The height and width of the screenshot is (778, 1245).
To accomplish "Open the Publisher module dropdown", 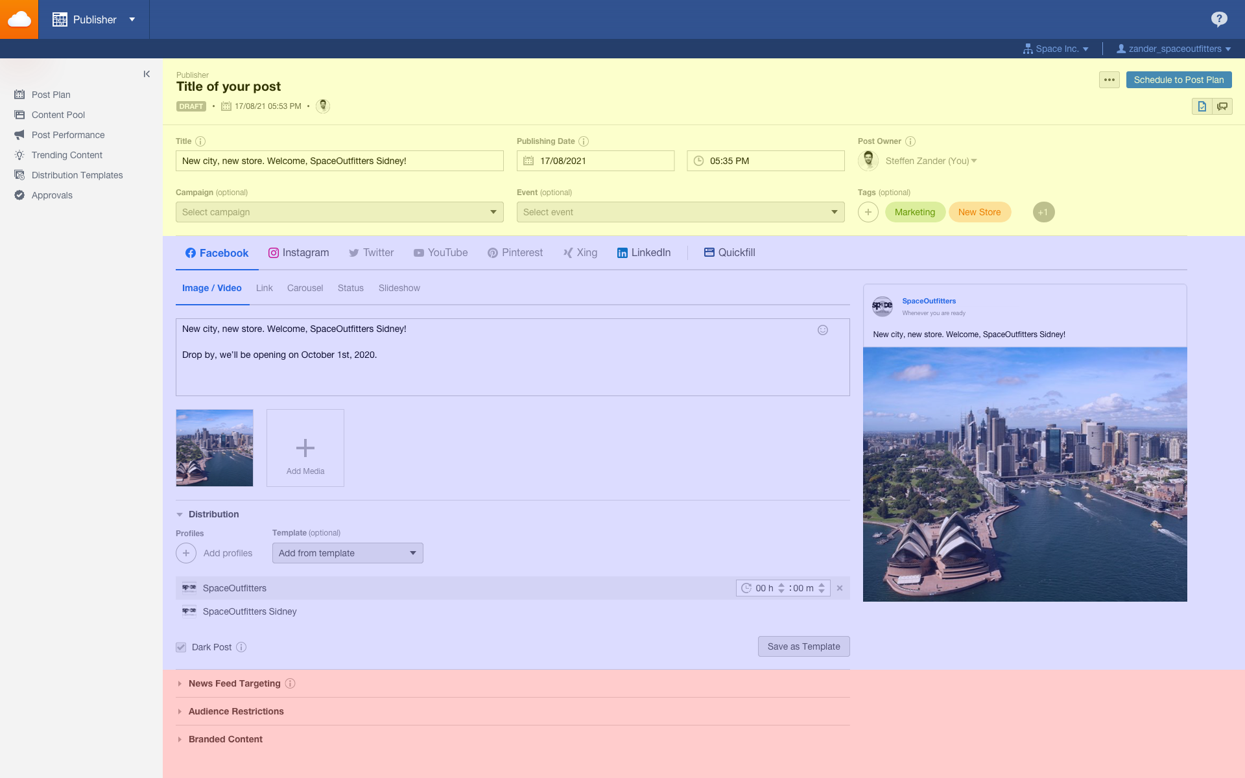I will pos(94,19).
